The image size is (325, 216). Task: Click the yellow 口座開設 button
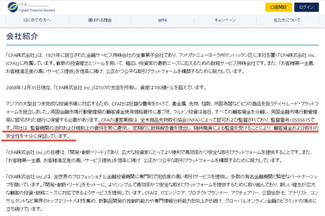click(x=279, y=7)
